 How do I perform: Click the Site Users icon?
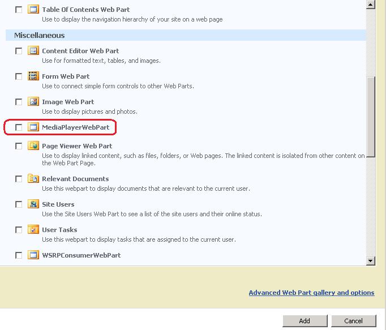click(x=33, y=204)
